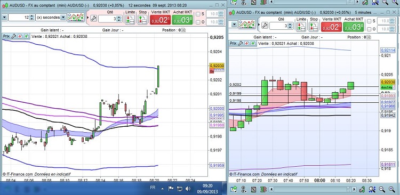
Task: Expand the dropdown arrow left of 12 field
Action: tap(4, 18)
